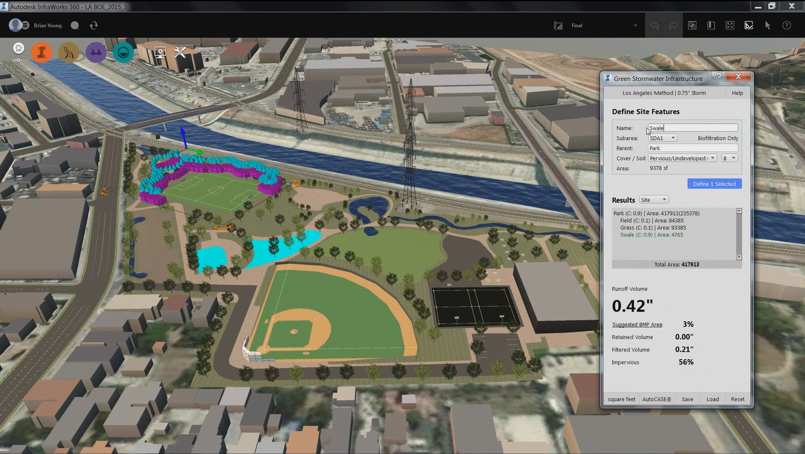Open the soil type B dropdown
Screen dimensions: 805x454
[729, 158]
